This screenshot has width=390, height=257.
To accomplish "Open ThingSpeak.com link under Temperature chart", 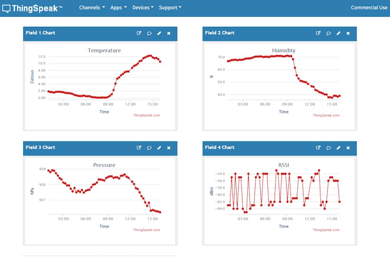I will coord(147,115).
